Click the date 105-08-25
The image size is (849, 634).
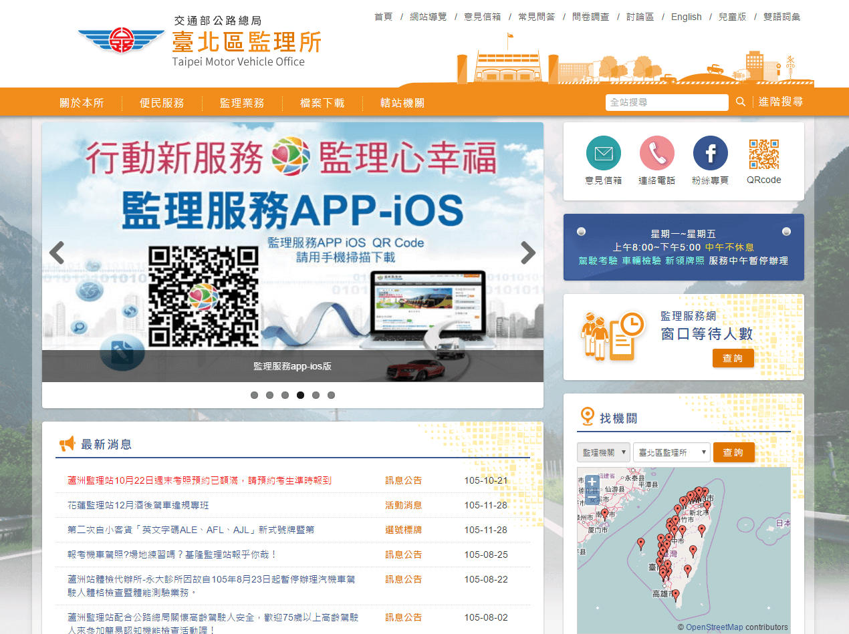coord(486,554)
